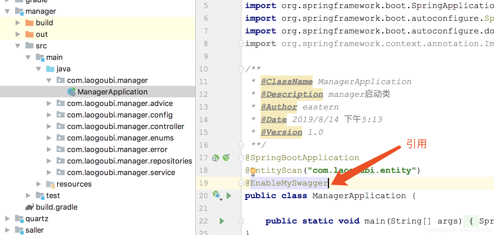
Task: Click the resources folder icon
Action: click(51, 184)
